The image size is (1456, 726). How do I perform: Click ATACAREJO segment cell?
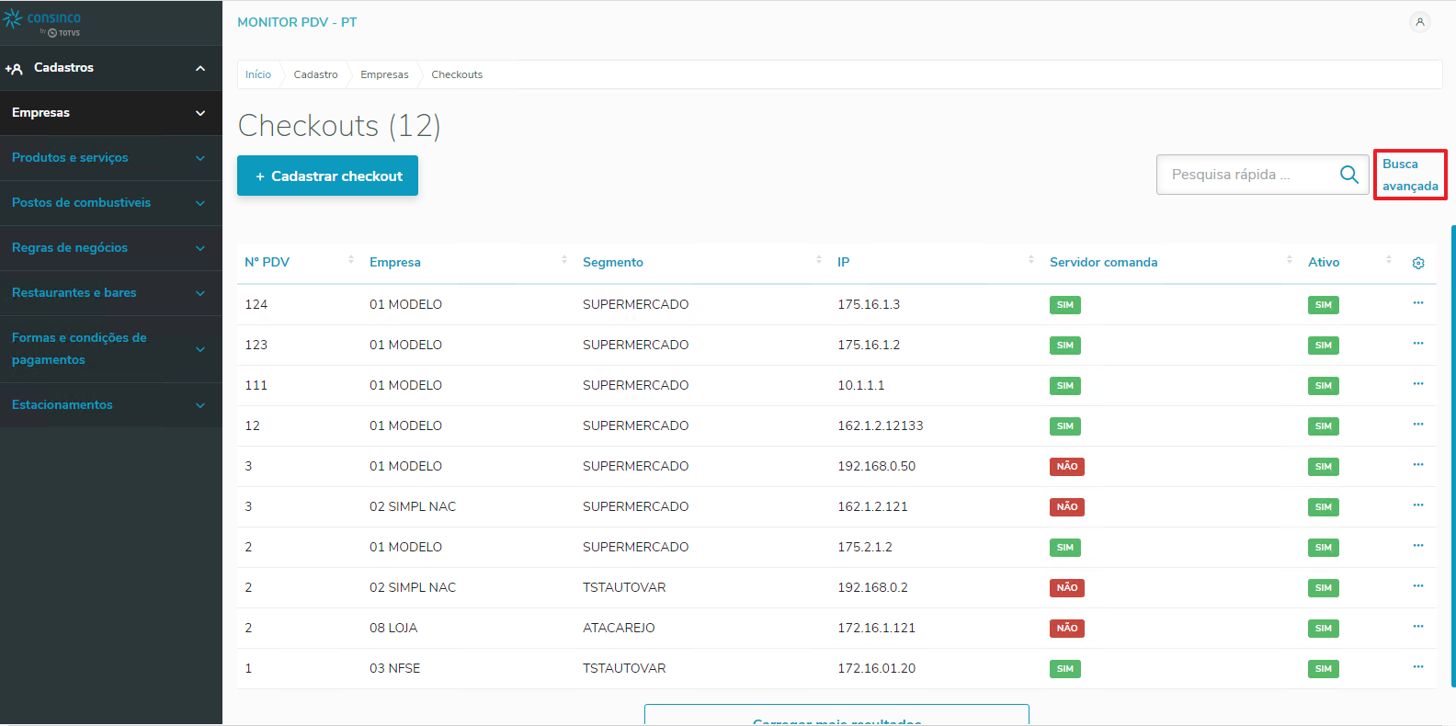click(619, 628)
